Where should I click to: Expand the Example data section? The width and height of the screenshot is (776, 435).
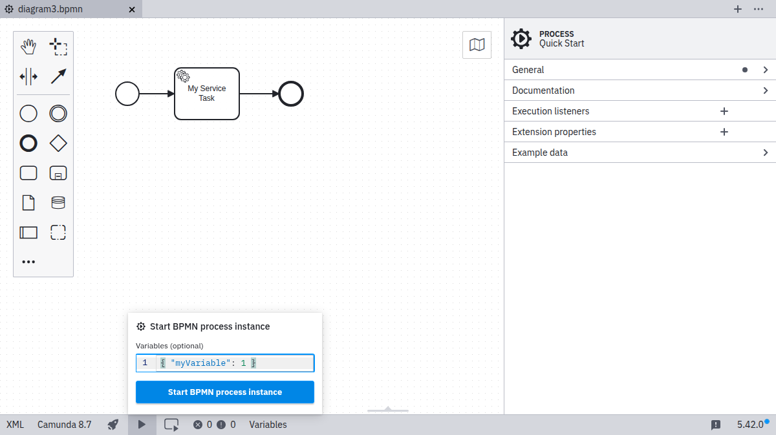[x=640, y=152]
